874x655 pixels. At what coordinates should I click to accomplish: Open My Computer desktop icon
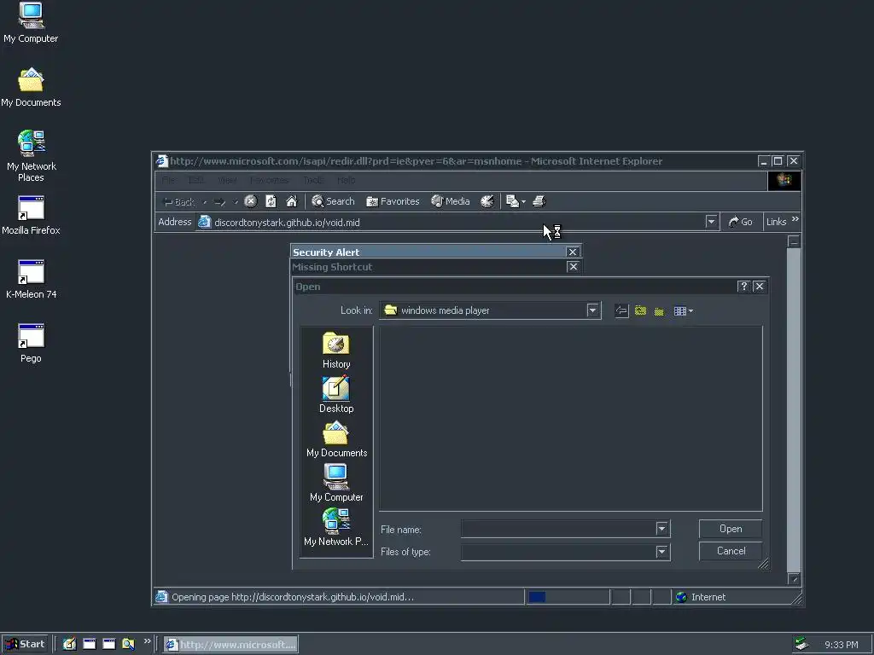[x=31, y=22]
